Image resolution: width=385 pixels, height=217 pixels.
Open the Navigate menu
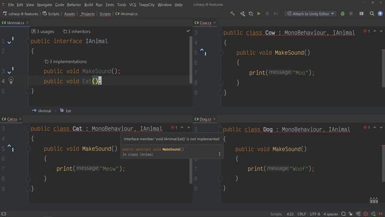45,5
